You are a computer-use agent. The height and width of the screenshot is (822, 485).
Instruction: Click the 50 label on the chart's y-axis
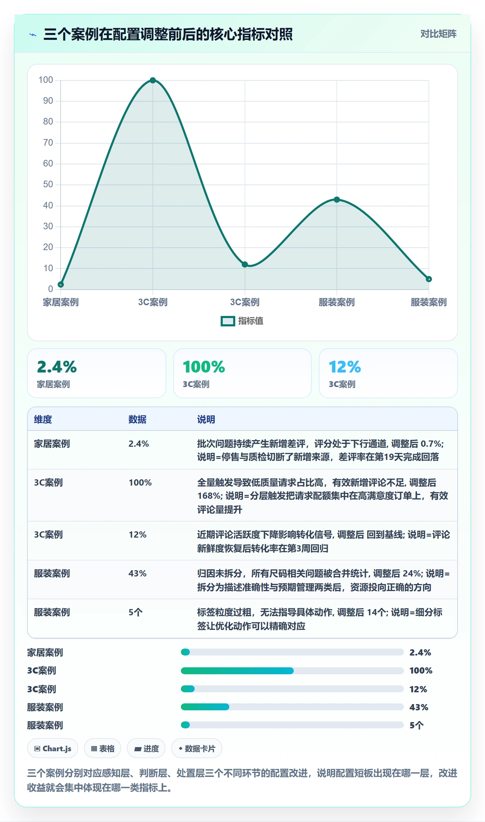tap(48, 184)
